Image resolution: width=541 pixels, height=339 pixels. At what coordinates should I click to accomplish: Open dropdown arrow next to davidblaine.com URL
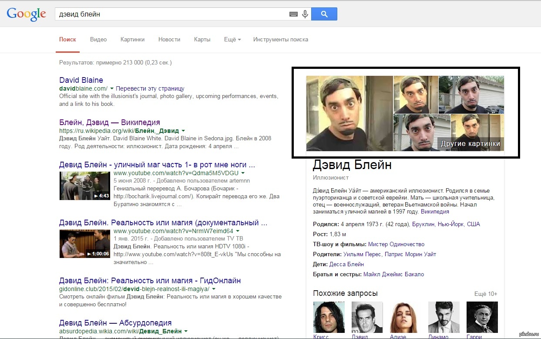112,88
